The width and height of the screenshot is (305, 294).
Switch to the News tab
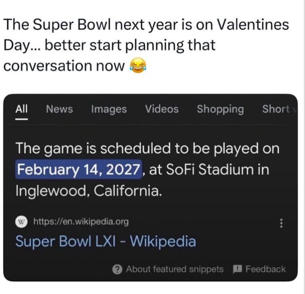[59, 109]
